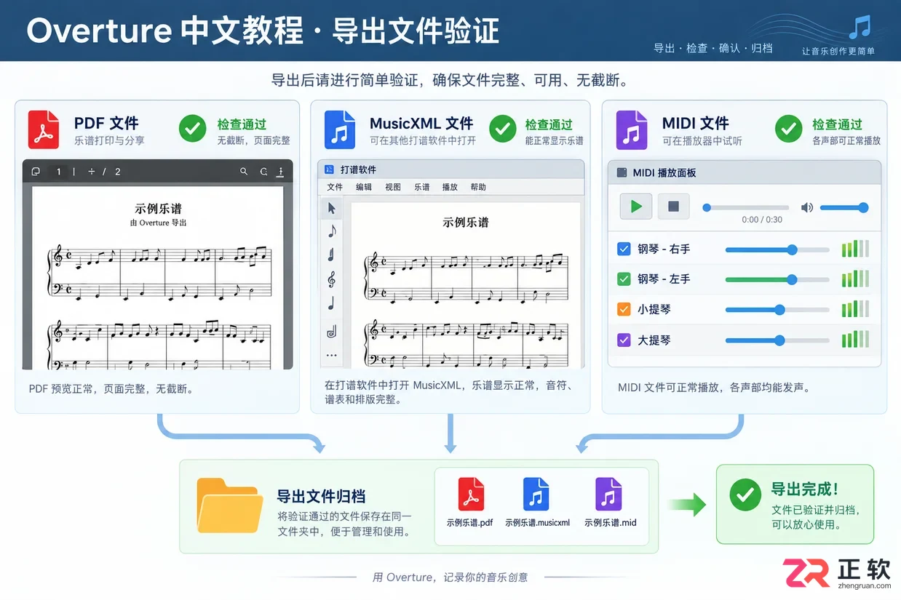Adjust the 钢琴 - 左手 green volume slider
This screenshot has width=901, height=600.
point(777,279)
